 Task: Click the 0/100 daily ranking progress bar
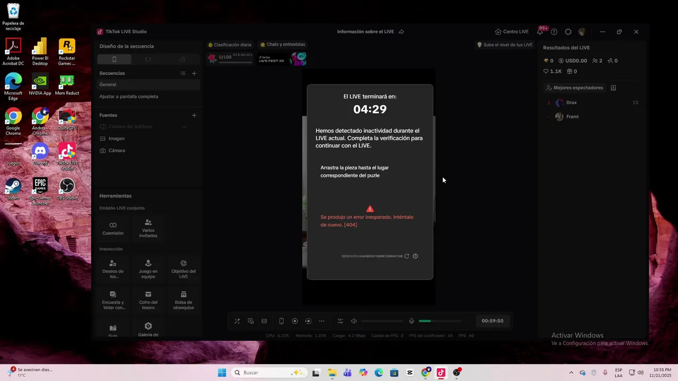tap(236, 62)
